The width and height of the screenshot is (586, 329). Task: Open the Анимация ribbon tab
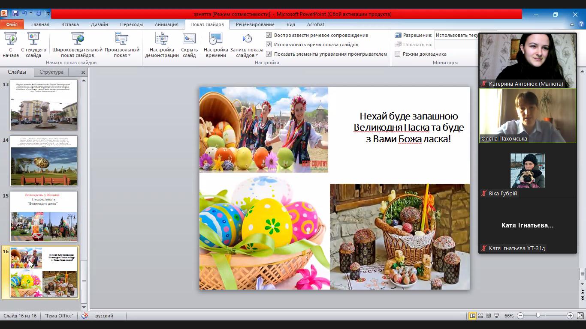(x=166, y=24)
